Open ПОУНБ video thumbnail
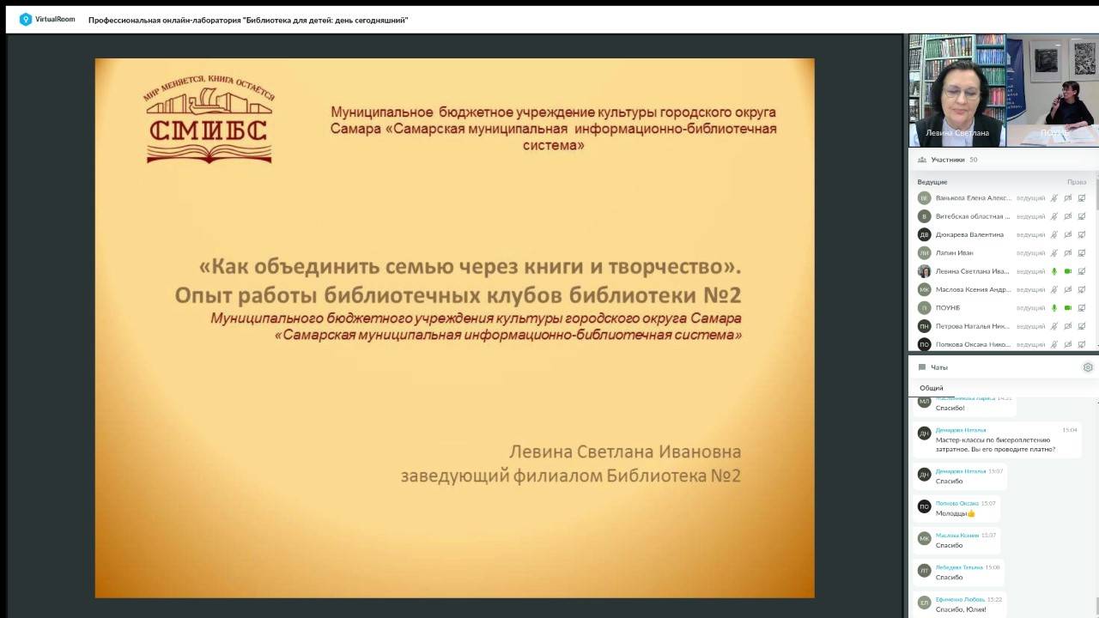The width and height of the screenshot is (1099, 618). (x=1052, y=90)
